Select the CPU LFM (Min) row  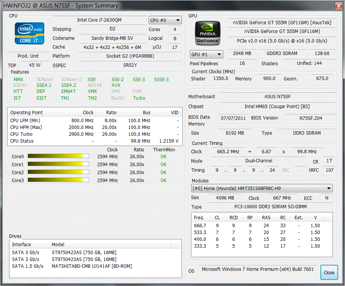point(95,121)
